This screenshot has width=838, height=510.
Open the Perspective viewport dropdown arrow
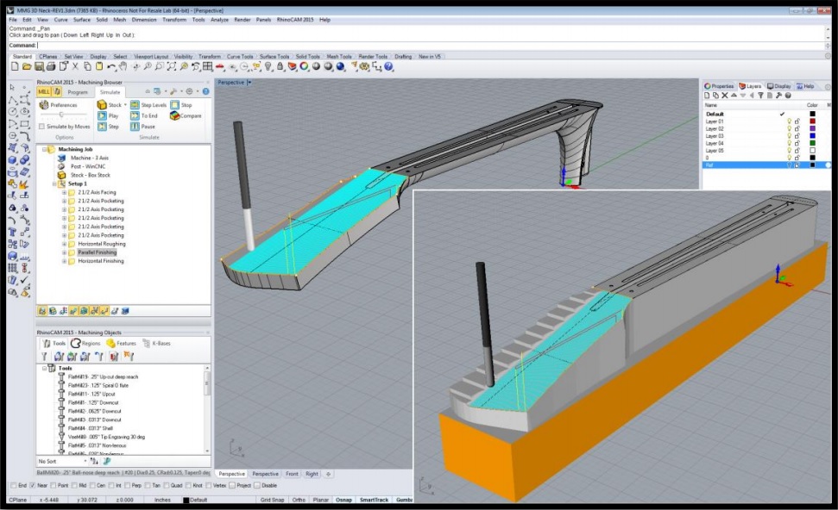249,82
